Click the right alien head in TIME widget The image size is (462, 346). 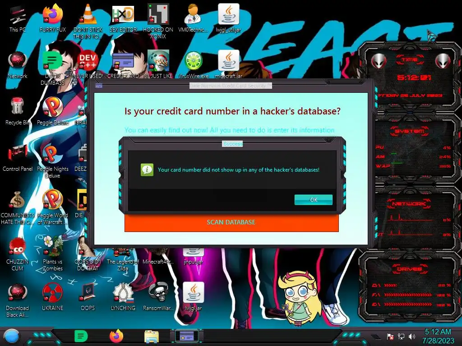tap(443, 61)
